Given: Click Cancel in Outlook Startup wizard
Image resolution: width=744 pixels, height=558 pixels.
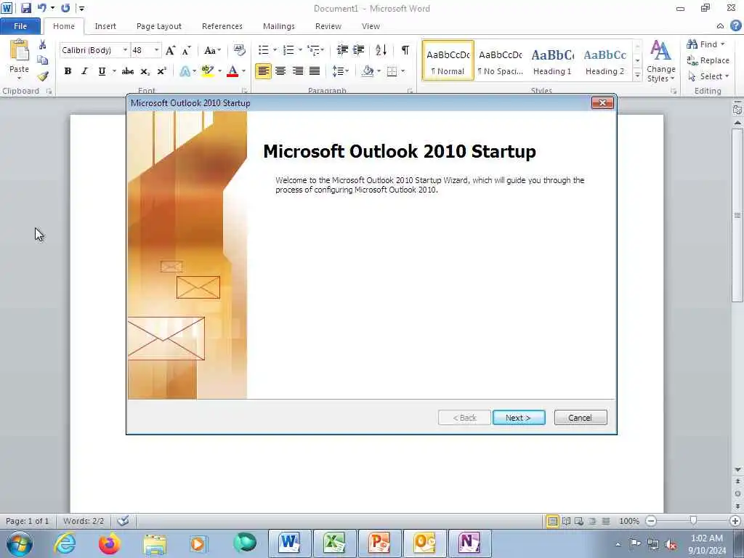Looking at the screenshot, I should click(x=581, y=418).
